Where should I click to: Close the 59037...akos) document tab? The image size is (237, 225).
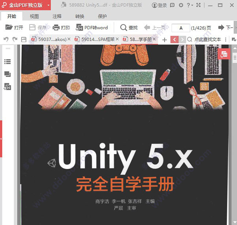pos(69,39)
